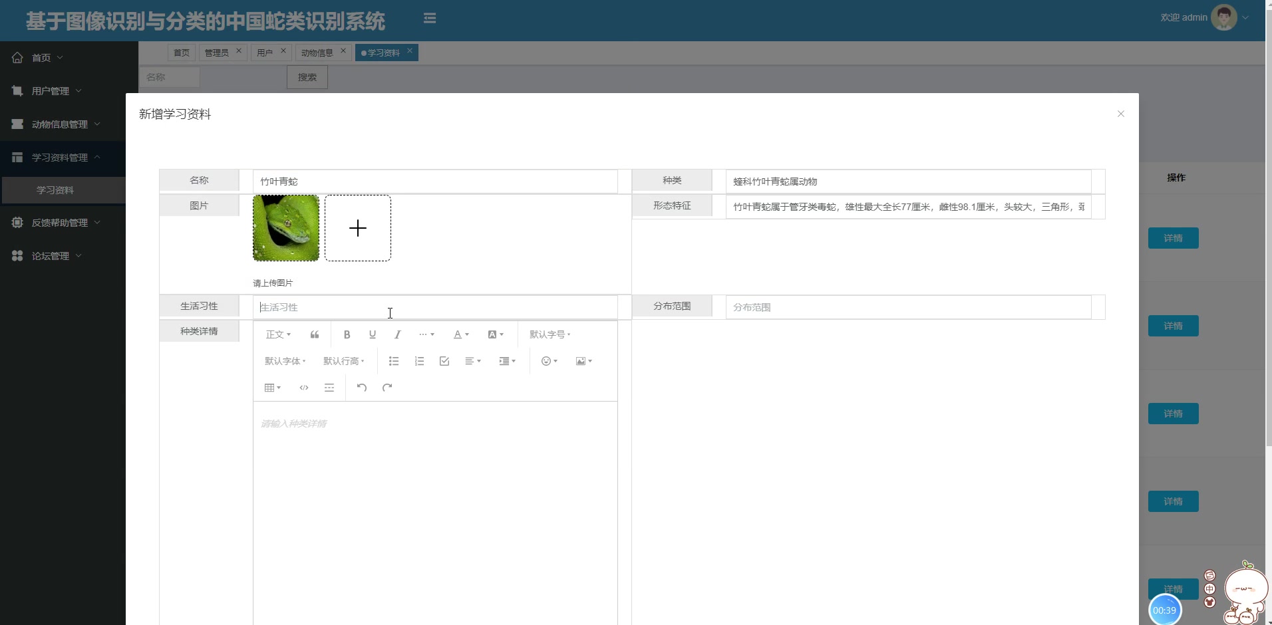This screenshot has height=625, width=1272.
Task: Insert a bulleted list
Action: pos(394,361)
